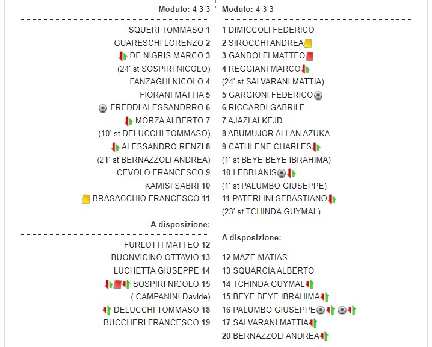Click the substitution icon beside DELUCCHI TOMMASO 18
This screenshot has width=432, height=347.
107,310
